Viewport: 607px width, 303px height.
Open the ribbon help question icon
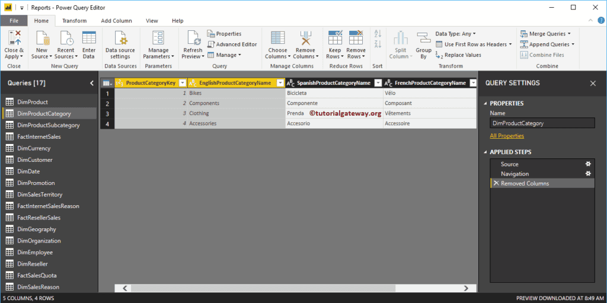click(x=600, y=21)
